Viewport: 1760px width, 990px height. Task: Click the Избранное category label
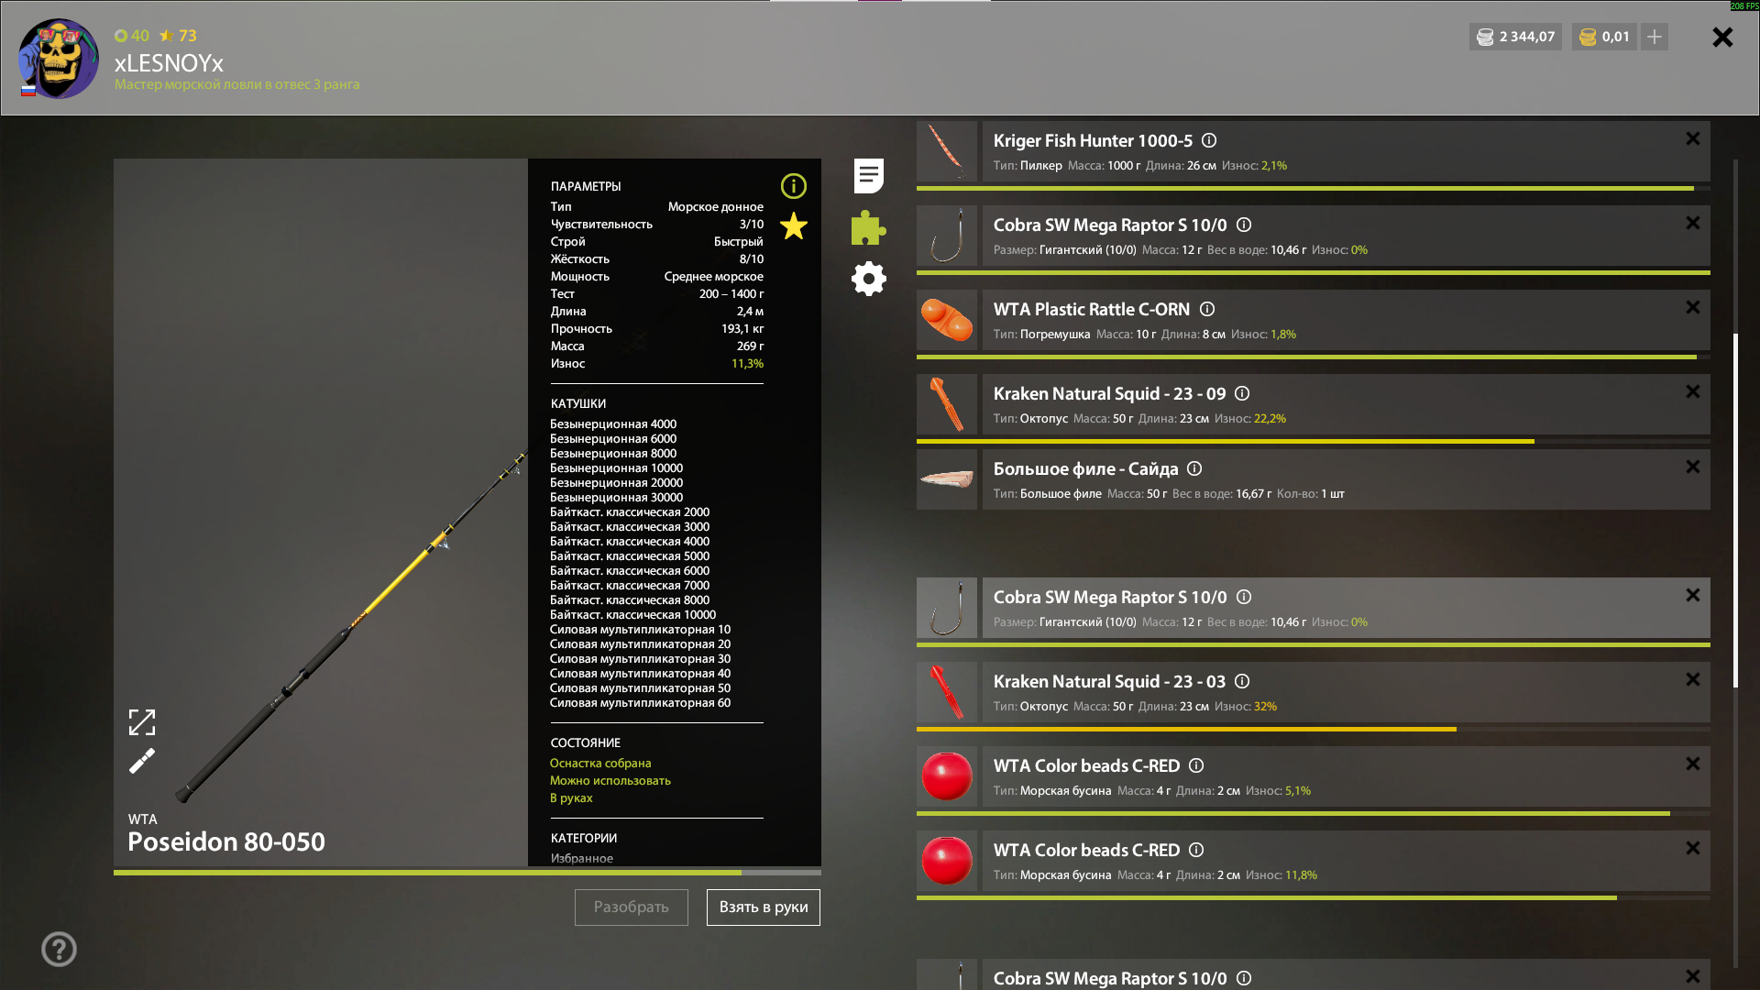(x=582, y=858)
